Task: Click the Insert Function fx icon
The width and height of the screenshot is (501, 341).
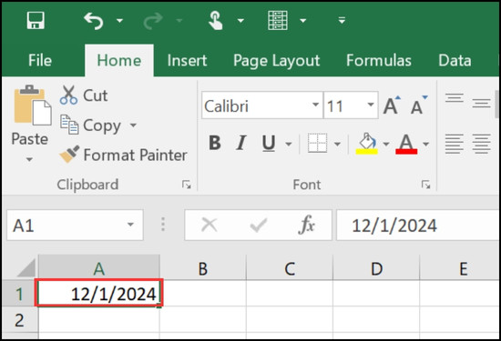Action: tap(307, 225)
